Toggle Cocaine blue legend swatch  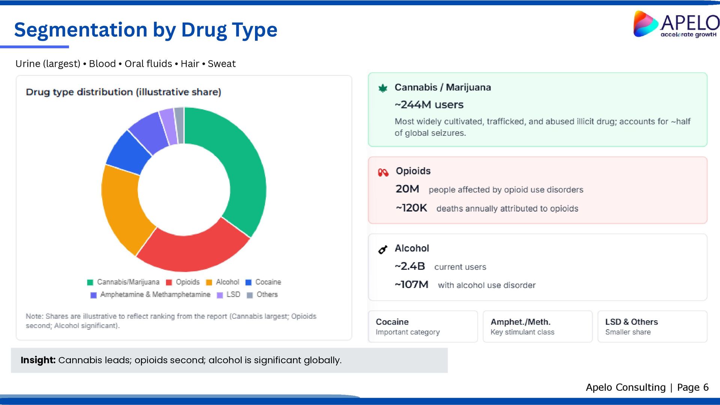click(x=248, y=282)
